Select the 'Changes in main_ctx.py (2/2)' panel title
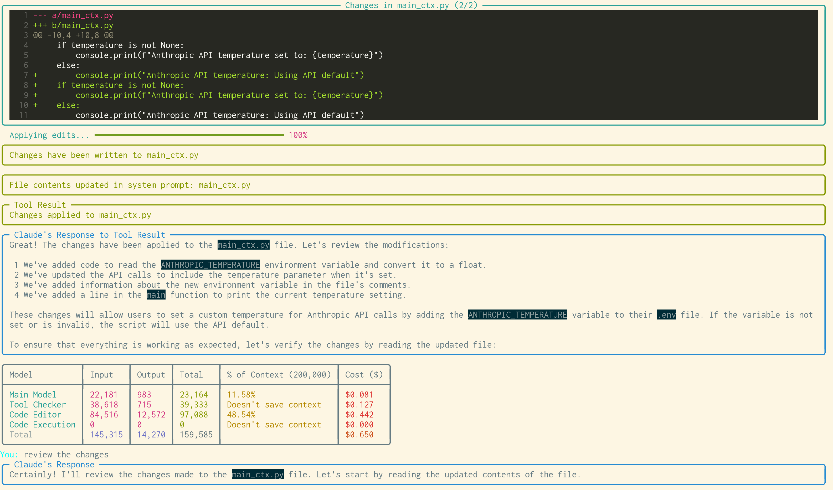Screen dimensions: 833x490 click(x=410, y=5)
